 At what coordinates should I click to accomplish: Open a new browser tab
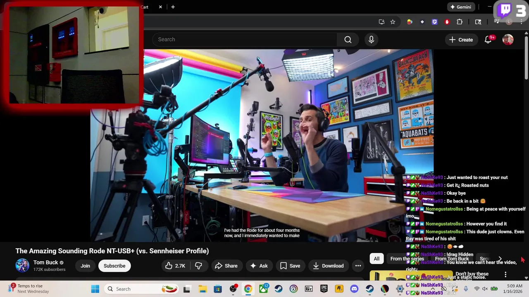173,7
